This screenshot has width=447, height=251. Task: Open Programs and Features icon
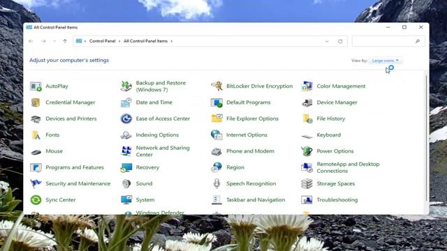36,167
